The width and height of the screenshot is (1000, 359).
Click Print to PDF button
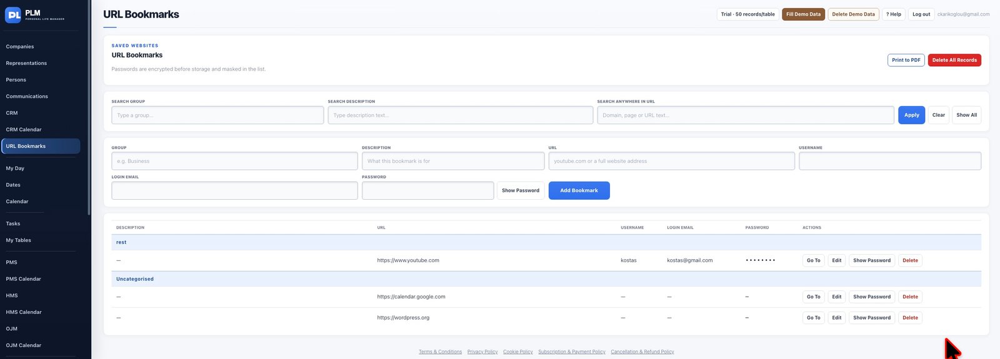pos(906,60)
